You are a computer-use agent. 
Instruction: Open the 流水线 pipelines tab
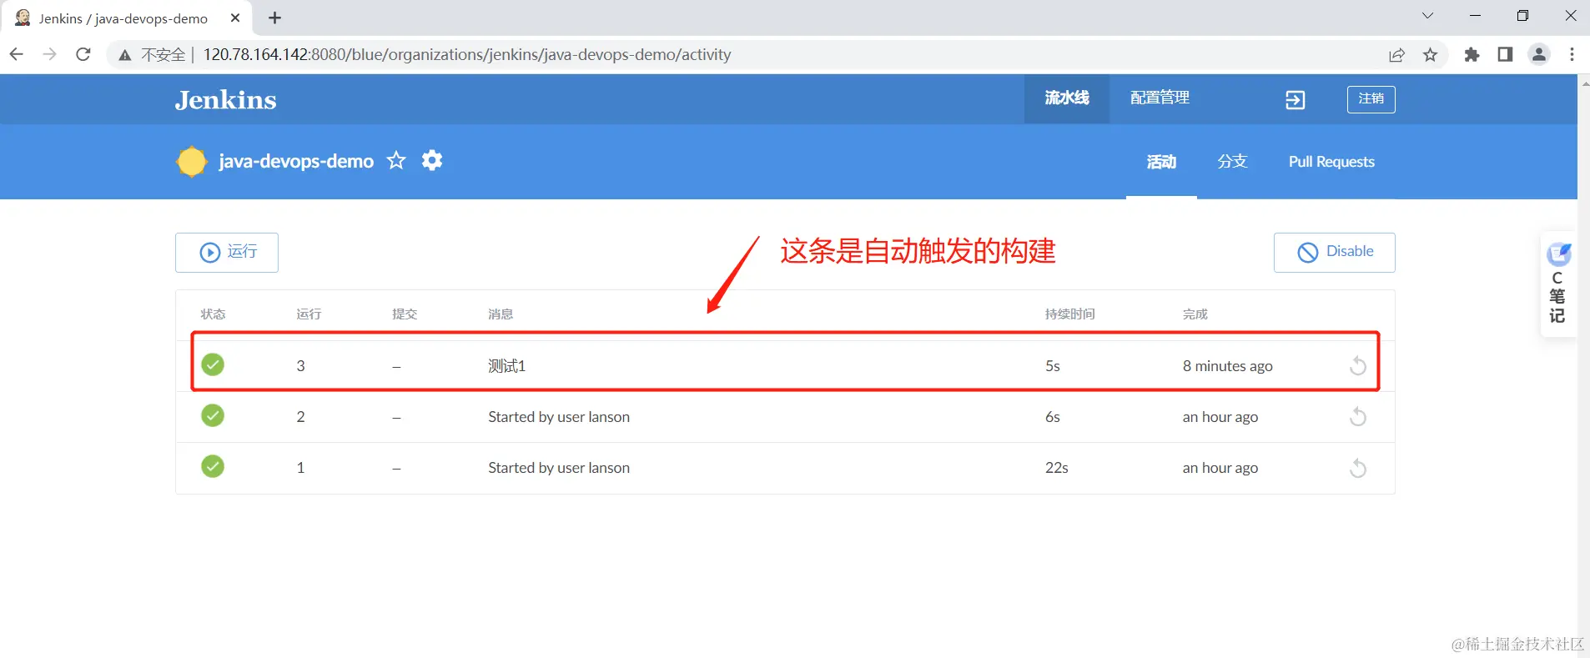tap(1067, 98)
